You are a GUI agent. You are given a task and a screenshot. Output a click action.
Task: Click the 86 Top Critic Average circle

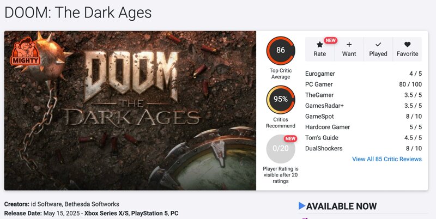pyautogui.click(x=281, y=50)
